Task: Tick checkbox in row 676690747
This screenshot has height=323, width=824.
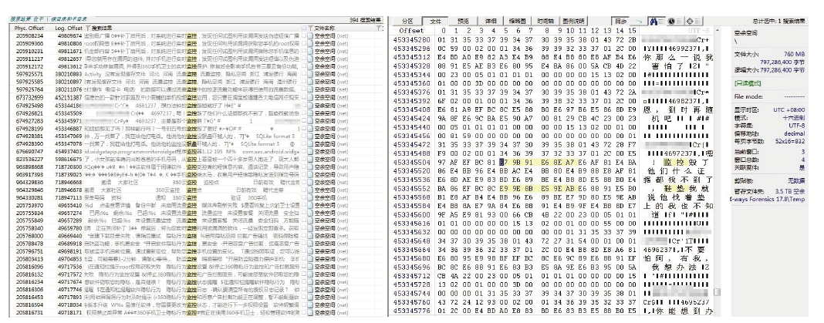Action: coord(304,151)
